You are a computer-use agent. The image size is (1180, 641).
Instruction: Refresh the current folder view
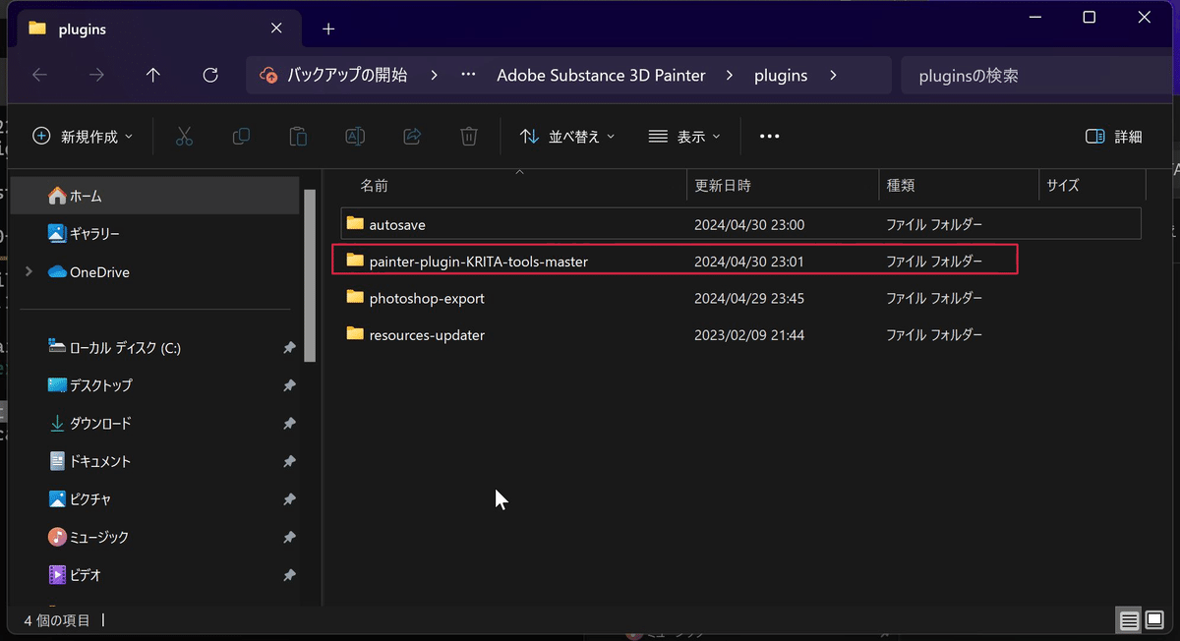click(209, 75)
